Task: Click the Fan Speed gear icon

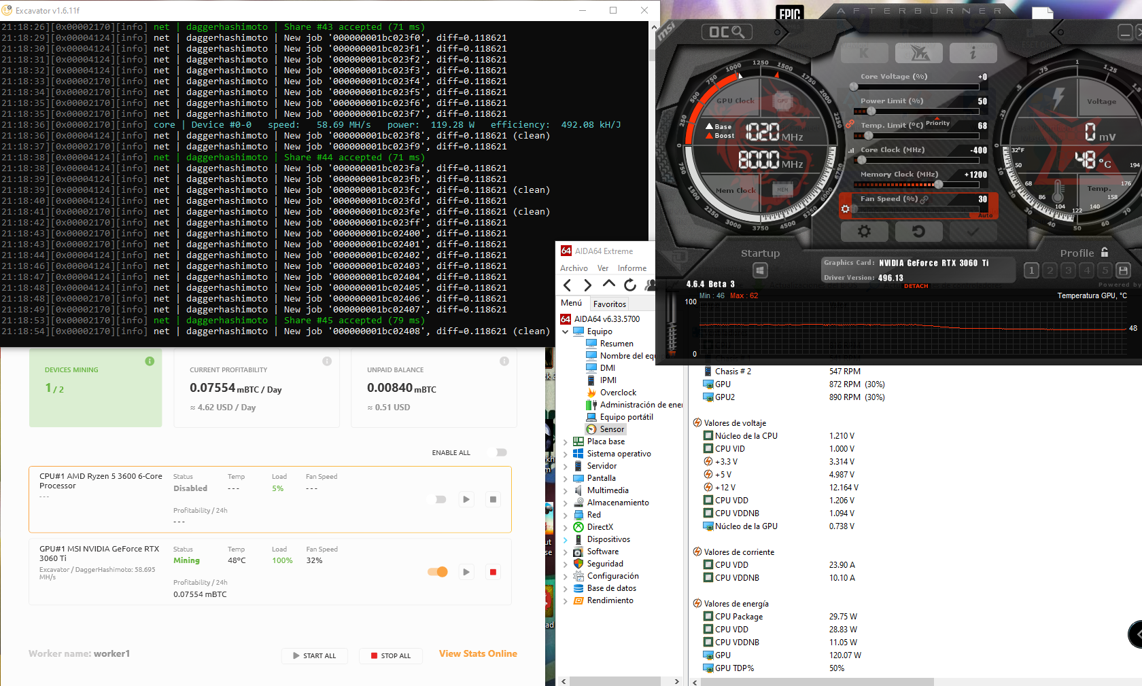Action: point(846,209)
